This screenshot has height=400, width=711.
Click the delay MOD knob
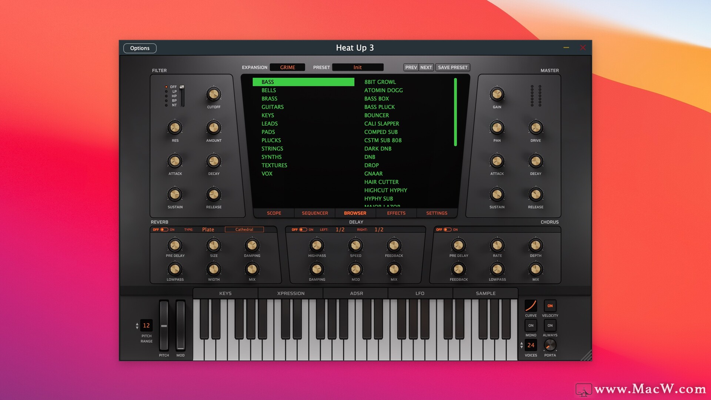click(x=355, y=269)
